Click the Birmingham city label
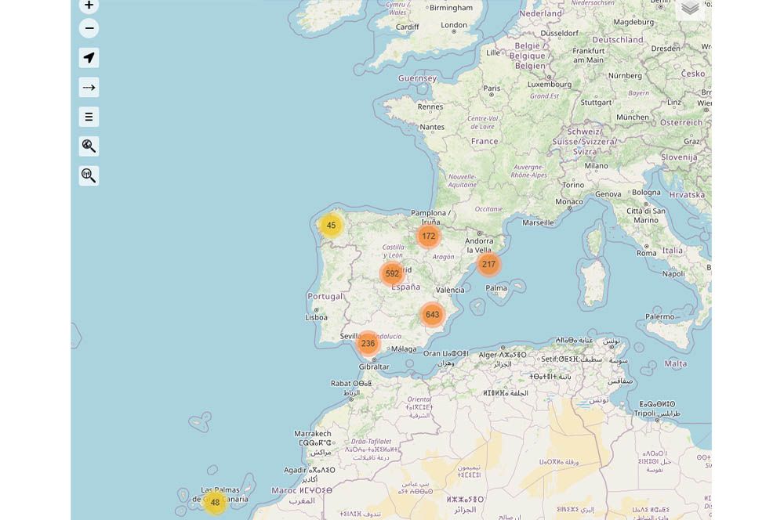The width and height of the screenshot is (784, 520). tap(451, 8)
